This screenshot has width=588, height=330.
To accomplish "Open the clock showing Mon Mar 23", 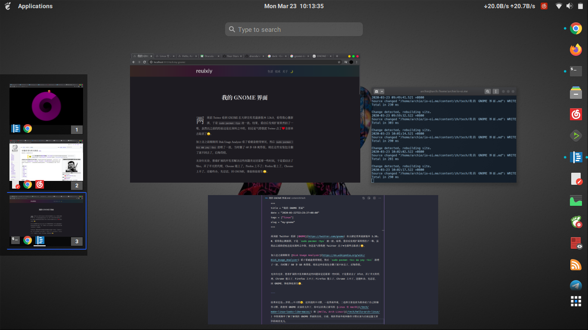I will tap(294, 6).
